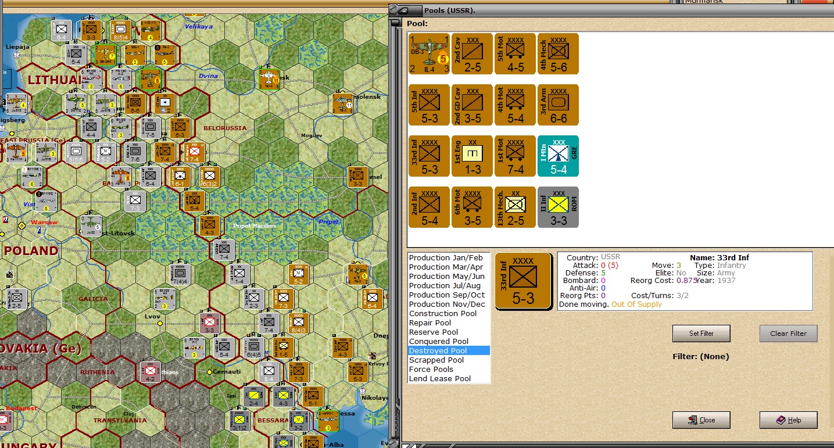Select "Production Jan/Feb" in the pool list
Image resolution: width=834 pixels, height=448 pixels.
coord(449,258)
